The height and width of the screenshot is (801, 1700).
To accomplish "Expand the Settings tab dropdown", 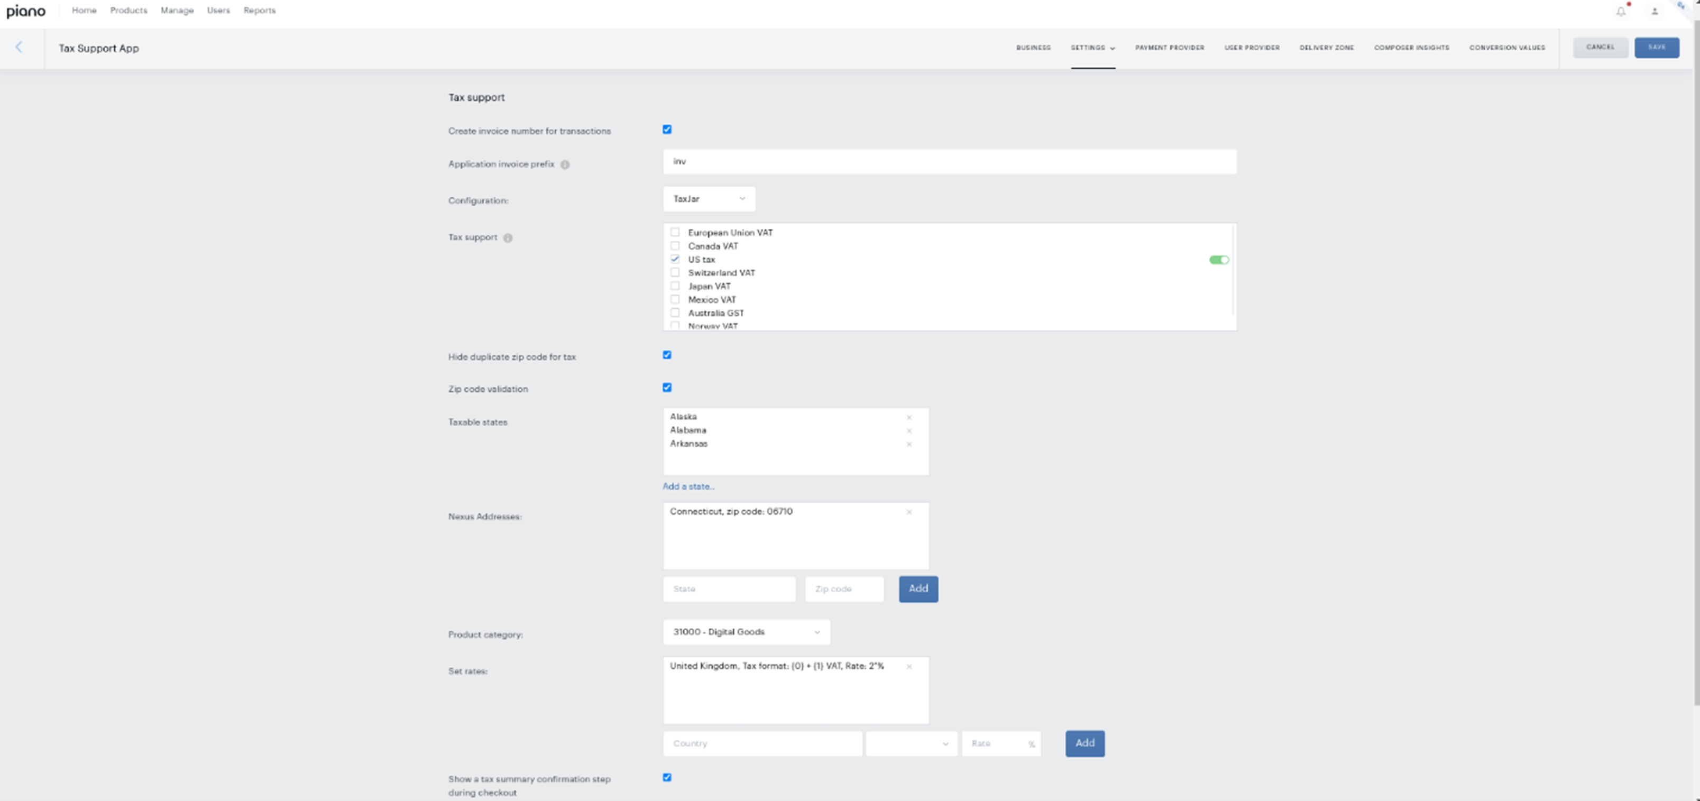I will 1093,48.
